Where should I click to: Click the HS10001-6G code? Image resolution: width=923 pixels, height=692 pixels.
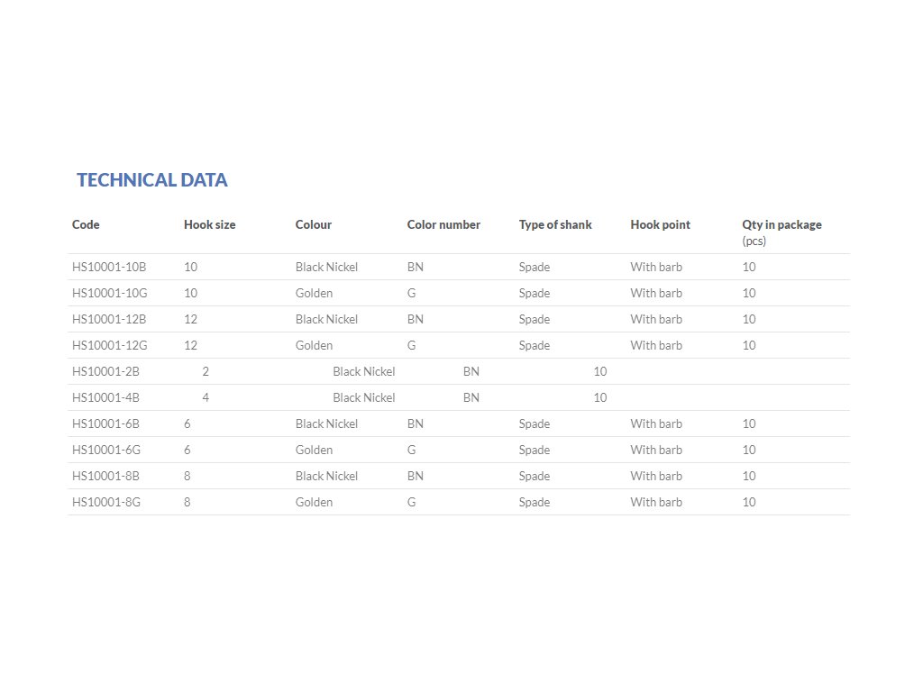pyautogui.click(x=106, y=450)
